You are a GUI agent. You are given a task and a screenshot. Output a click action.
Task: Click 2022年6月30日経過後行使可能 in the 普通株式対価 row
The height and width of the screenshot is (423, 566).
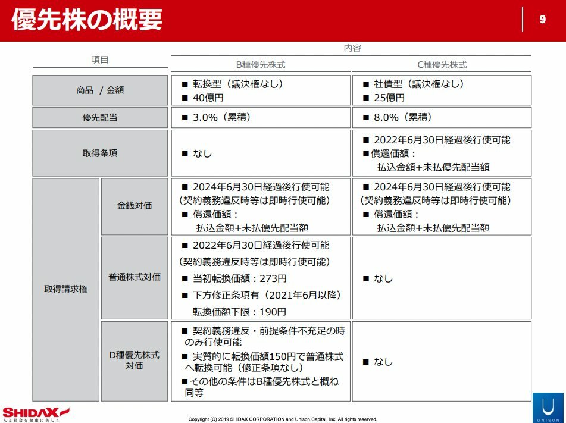pos(261,246)
